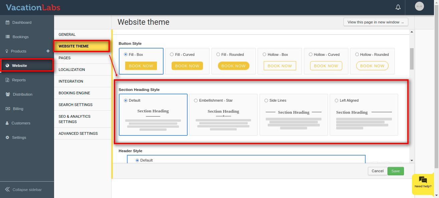Click the Reports icon in sidebar
The height and width of the screenshot is (198, 439).
click(x=7, y=80)
